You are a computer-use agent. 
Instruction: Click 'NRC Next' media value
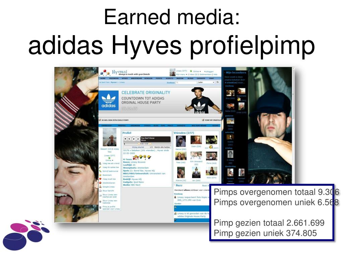[x=136, y=185]
